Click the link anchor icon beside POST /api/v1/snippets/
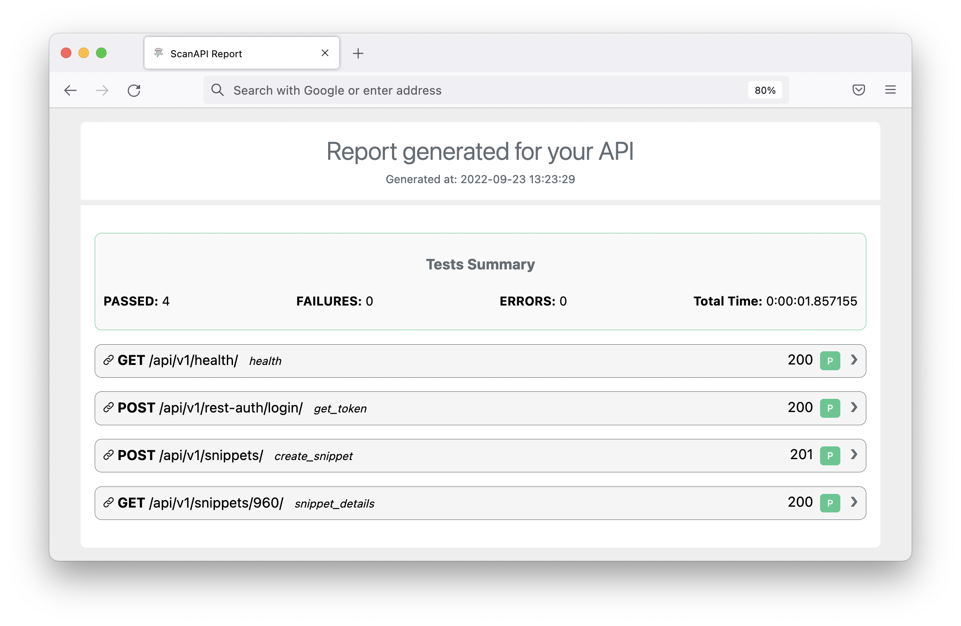This screenshot has width=961, height=626. 107,455
